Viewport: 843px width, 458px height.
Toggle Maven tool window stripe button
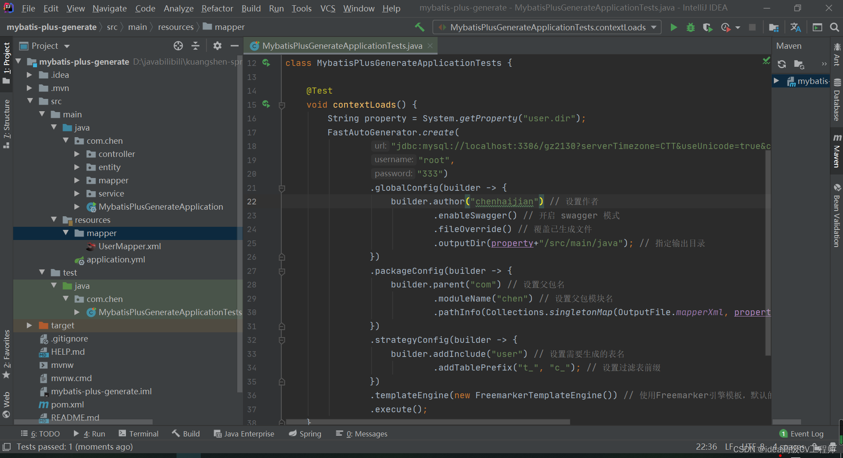tap(837, 151)
